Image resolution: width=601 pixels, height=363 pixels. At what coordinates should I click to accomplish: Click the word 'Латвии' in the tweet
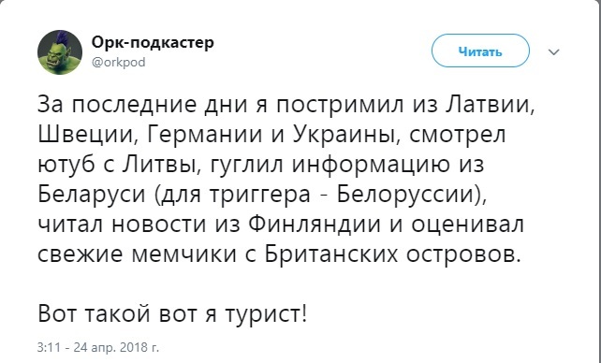click(491, 105)
